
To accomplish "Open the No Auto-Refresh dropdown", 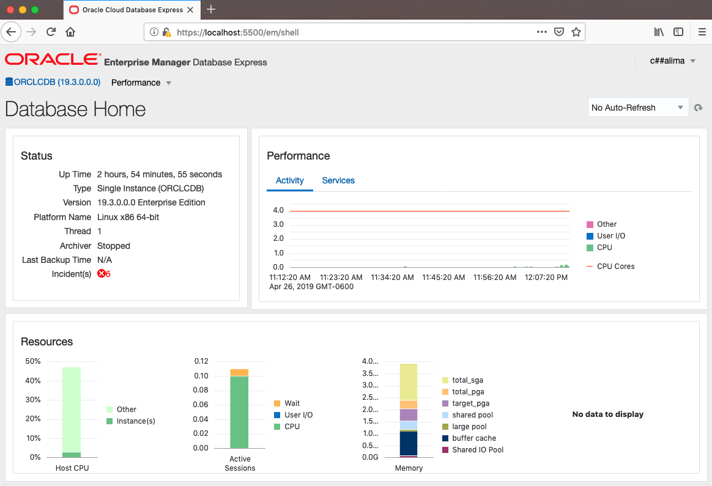I will pyautogui.click(x=637, y=108).
